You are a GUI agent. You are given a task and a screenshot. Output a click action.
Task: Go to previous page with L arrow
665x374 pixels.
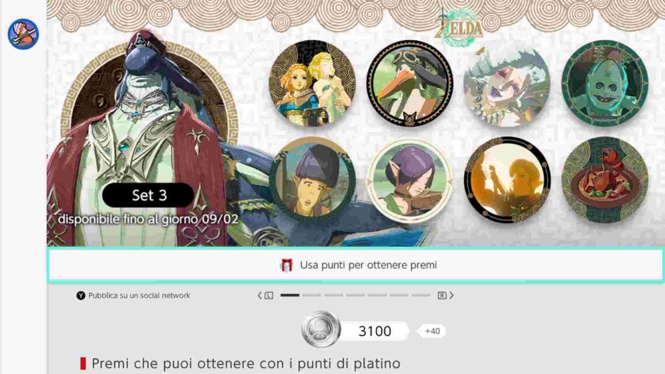pyautogui.click(x=265, y=295)
